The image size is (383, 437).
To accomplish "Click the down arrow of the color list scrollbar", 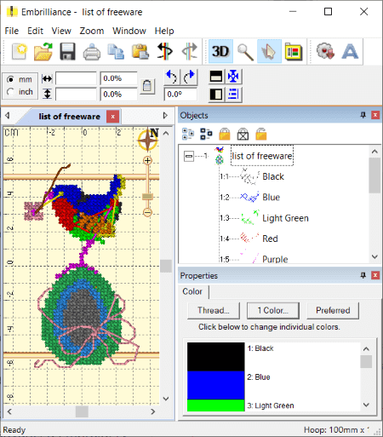I will [x=366, y=405].
